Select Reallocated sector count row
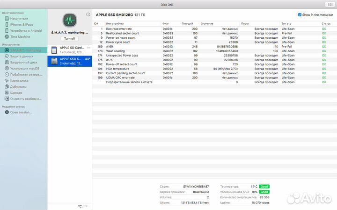 point(214,33)
